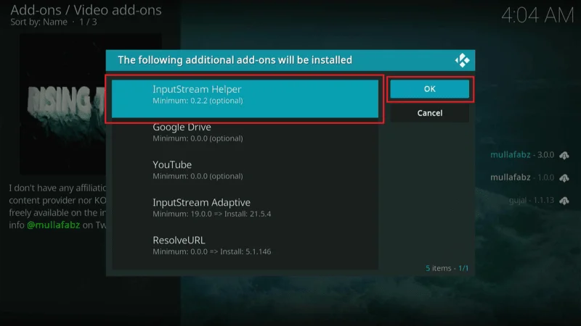Screen dimensions: 581x326
Task: Click the 'Add-ons / Video add-ons' heading
Action: click(x=86, y=10)
